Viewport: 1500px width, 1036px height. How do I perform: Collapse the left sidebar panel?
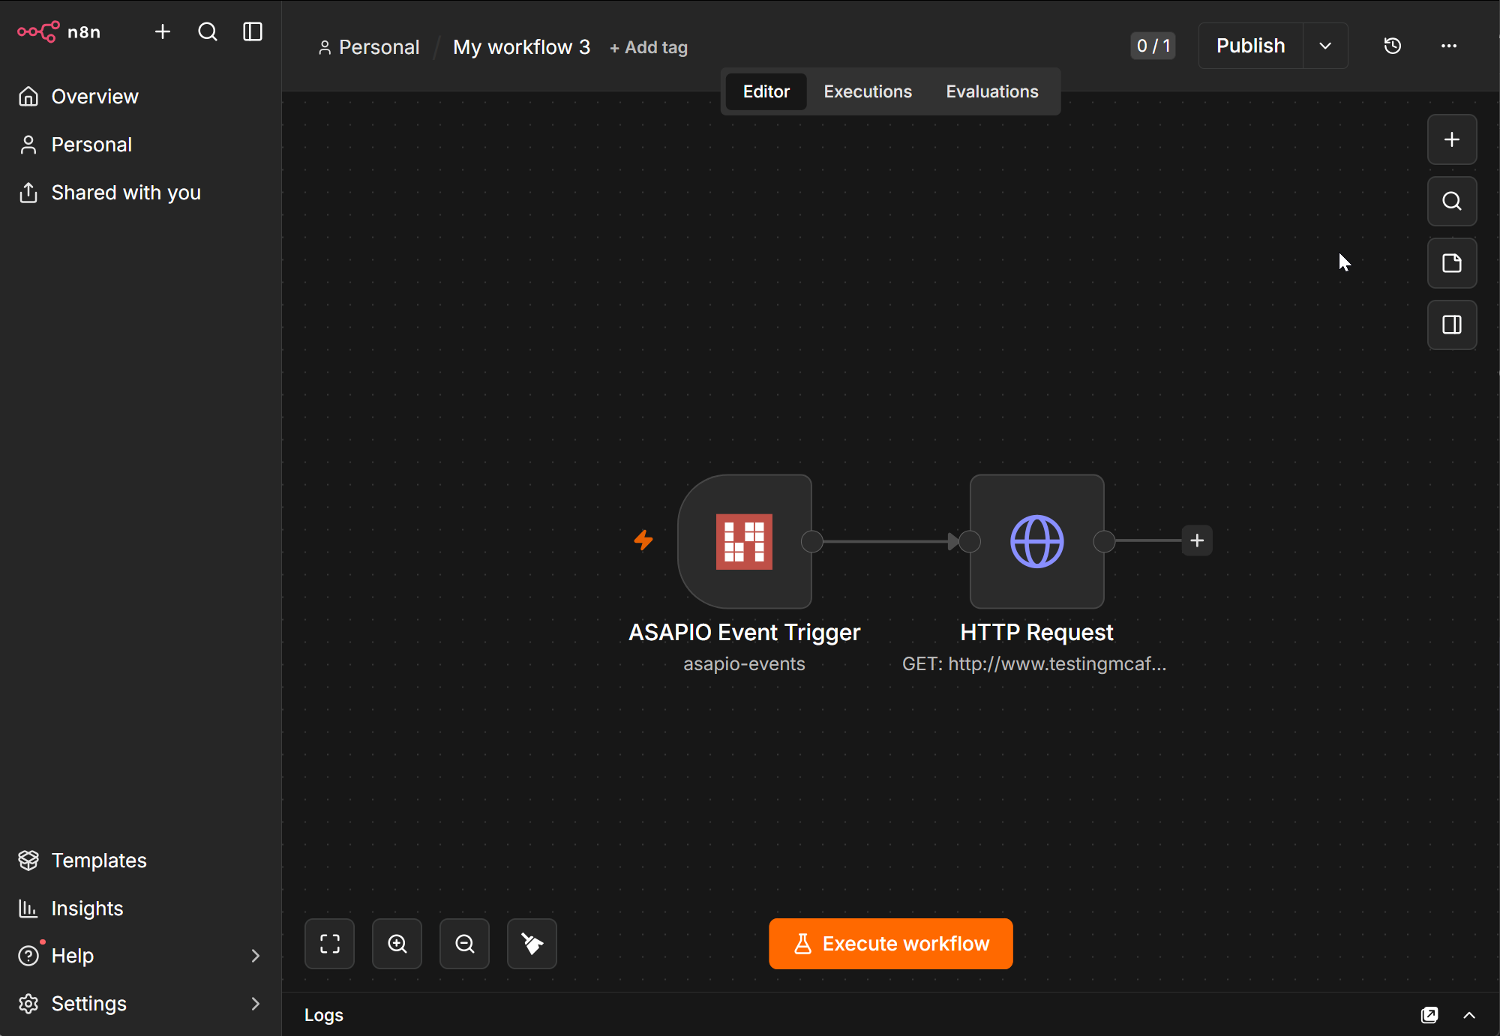[253, 31]
